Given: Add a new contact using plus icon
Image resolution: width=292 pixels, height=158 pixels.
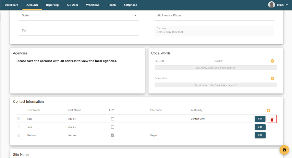Looking at the screenshot, I should [268, 111].
